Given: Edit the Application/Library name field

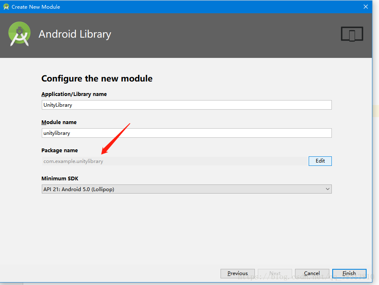Looking at the screenshot, I should [187, 105].
